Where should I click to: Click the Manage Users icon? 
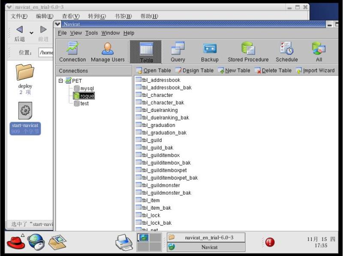108,51
